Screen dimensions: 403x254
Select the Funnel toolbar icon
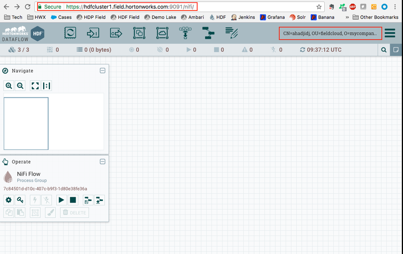[x=185, y=33]
